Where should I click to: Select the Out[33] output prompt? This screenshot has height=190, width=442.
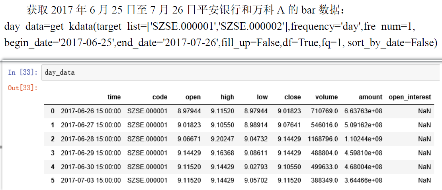click(23, 88)
